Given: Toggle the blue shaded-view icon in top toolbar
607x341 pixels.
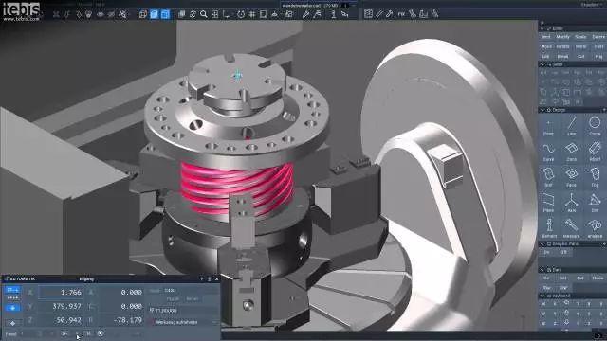Looking at the screenshot, I should (154, 15).
